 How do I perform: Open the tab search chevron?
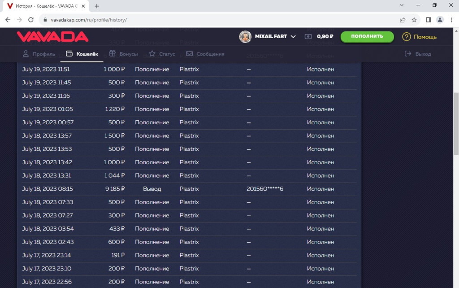pyautogui.click(x=402, y=5)
